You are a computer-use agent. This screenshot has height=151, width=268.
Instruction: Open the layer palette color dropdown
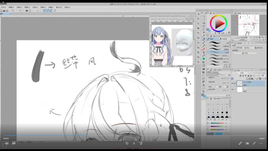233,73
